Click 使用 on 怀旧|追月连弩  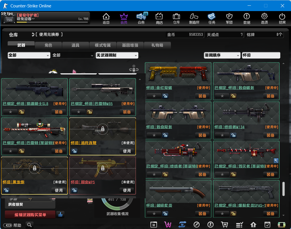point(127,151)
